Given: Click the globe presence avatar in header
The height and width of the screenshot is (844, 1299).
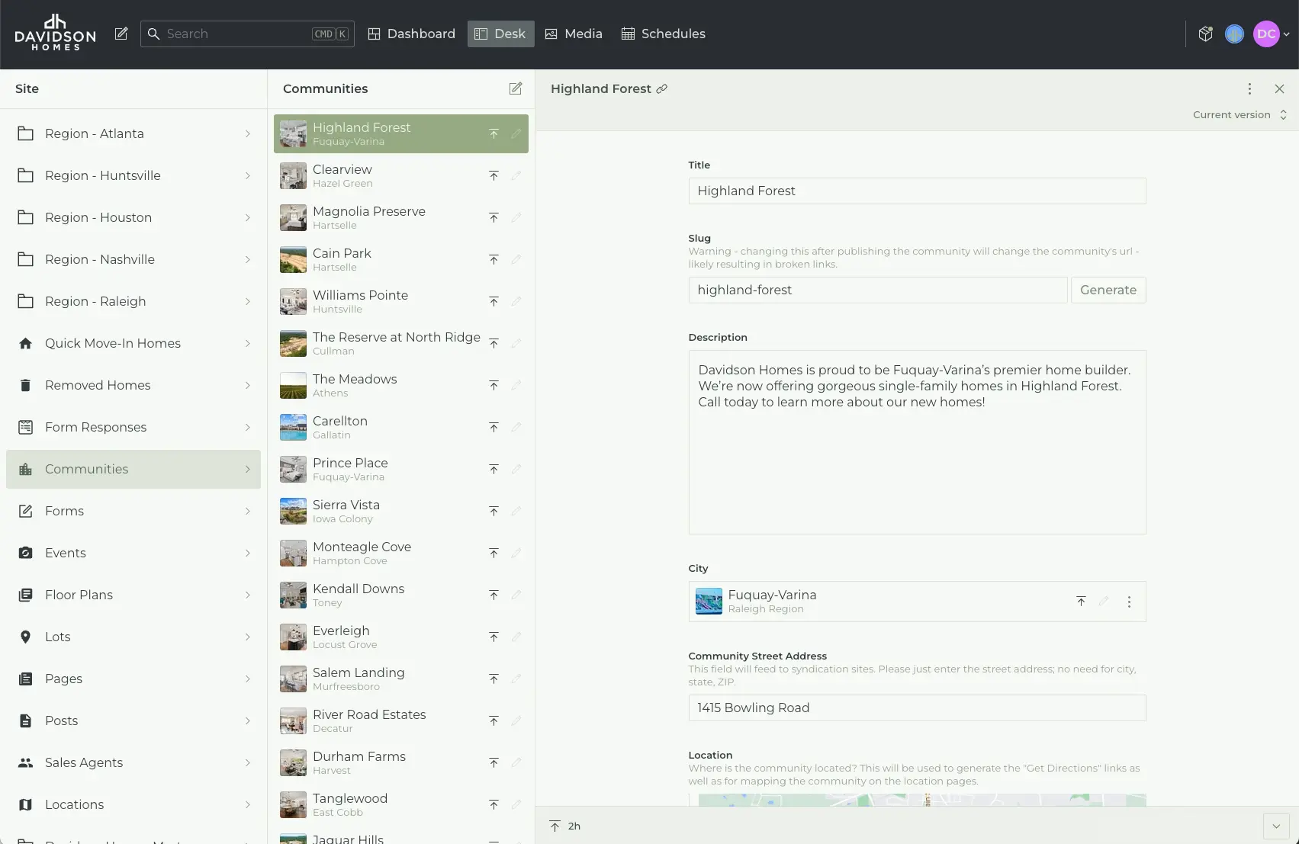Looking at the screenshot, I should [x=1234, y=34].
